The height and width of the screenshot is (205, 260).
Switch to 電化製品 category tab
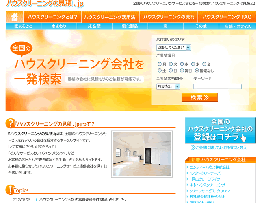(x=130, y=26)
